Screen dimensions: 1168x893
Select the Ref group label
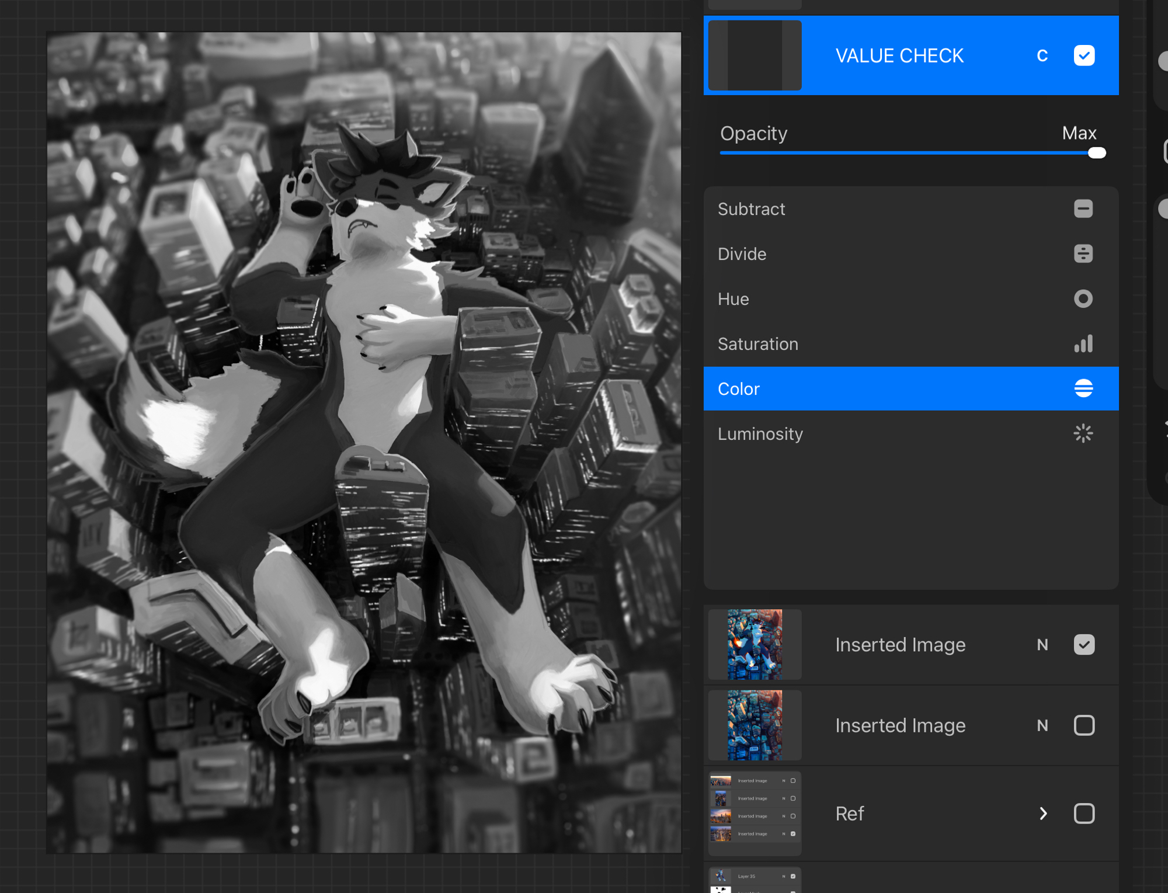849,813
